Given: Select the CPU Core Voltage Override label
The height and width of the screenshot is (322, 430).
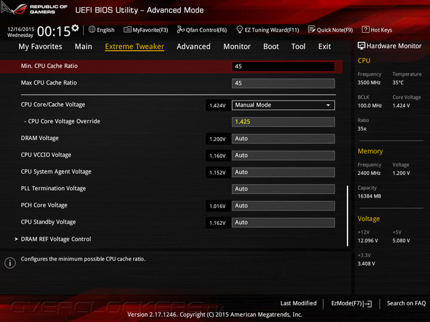Looking at the screenshot, I should 64,121.
